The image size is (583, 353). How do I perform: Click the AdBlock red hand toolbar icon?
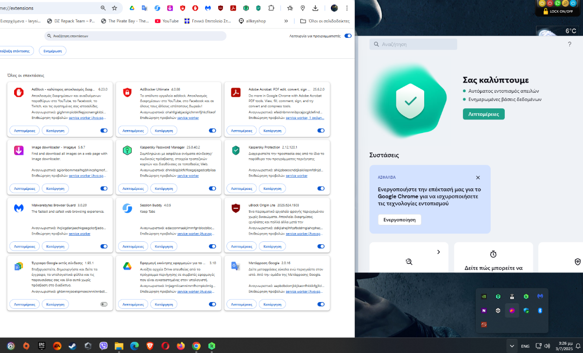(x=195, y=8)
